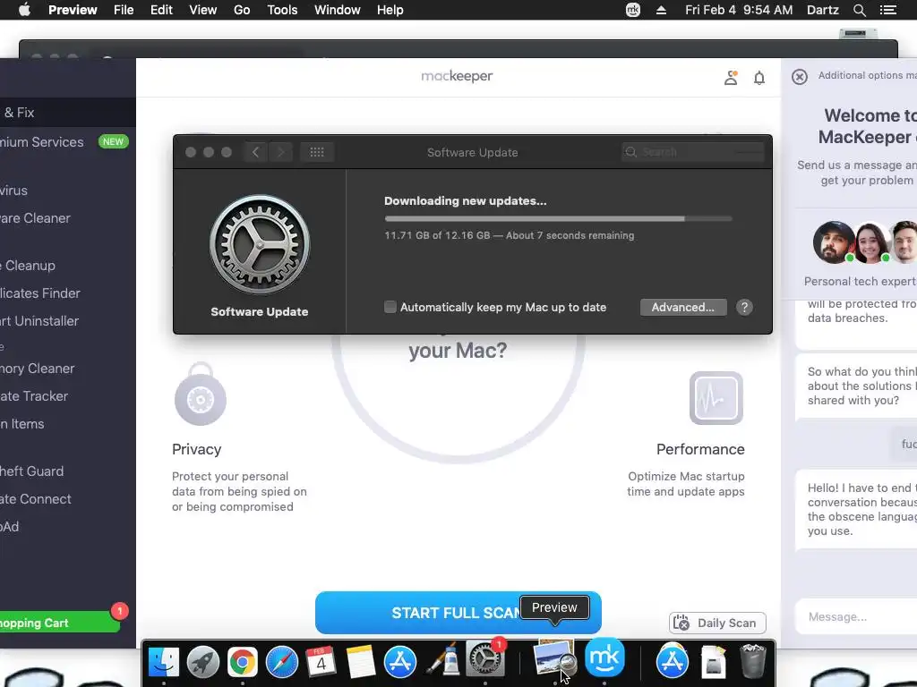917x687 pixels.
Task: Open the paintbrush app in Dock
Action: pyautogui.click(x=442, y=662)
